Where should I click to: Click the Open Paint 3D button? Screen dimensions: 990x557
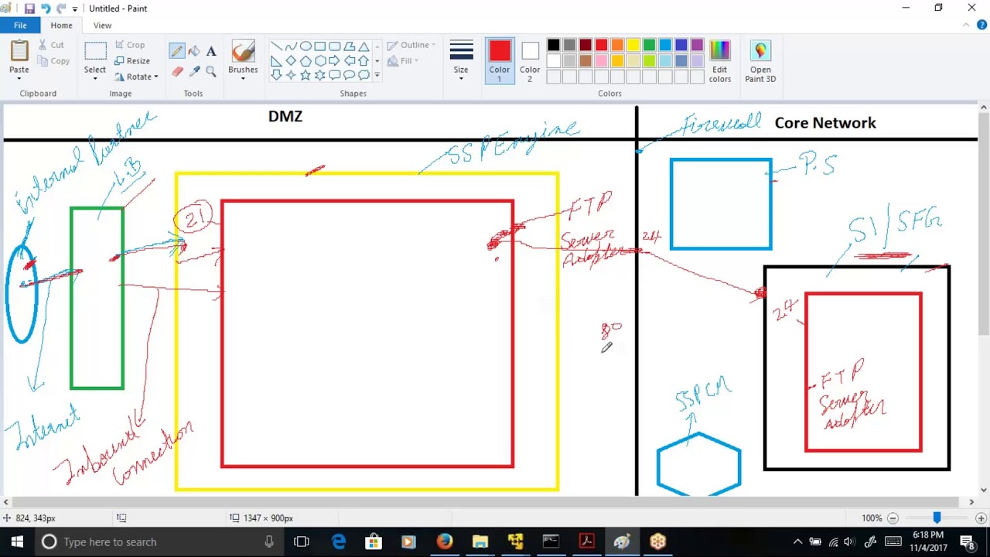[x=760, y=61]
